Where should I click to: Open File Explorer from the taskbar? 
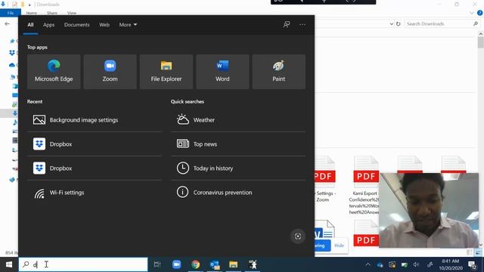(234, 264)
